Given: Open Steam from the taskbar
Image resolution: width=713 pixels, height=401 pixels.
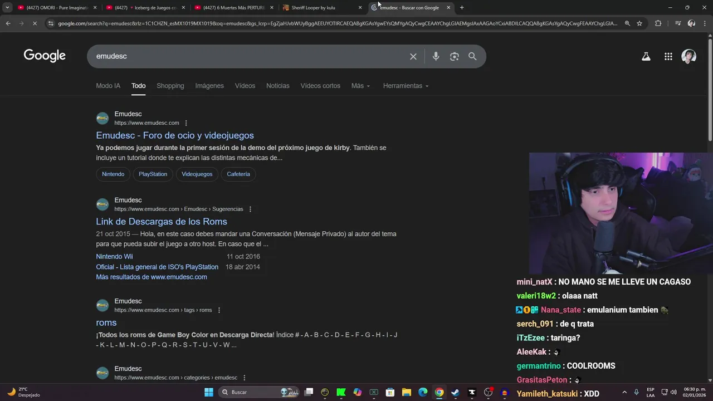Looking at the screenshot, I should [455, 392].
